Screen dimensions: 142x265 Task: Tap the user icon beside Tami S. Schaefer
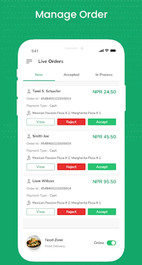29,91
